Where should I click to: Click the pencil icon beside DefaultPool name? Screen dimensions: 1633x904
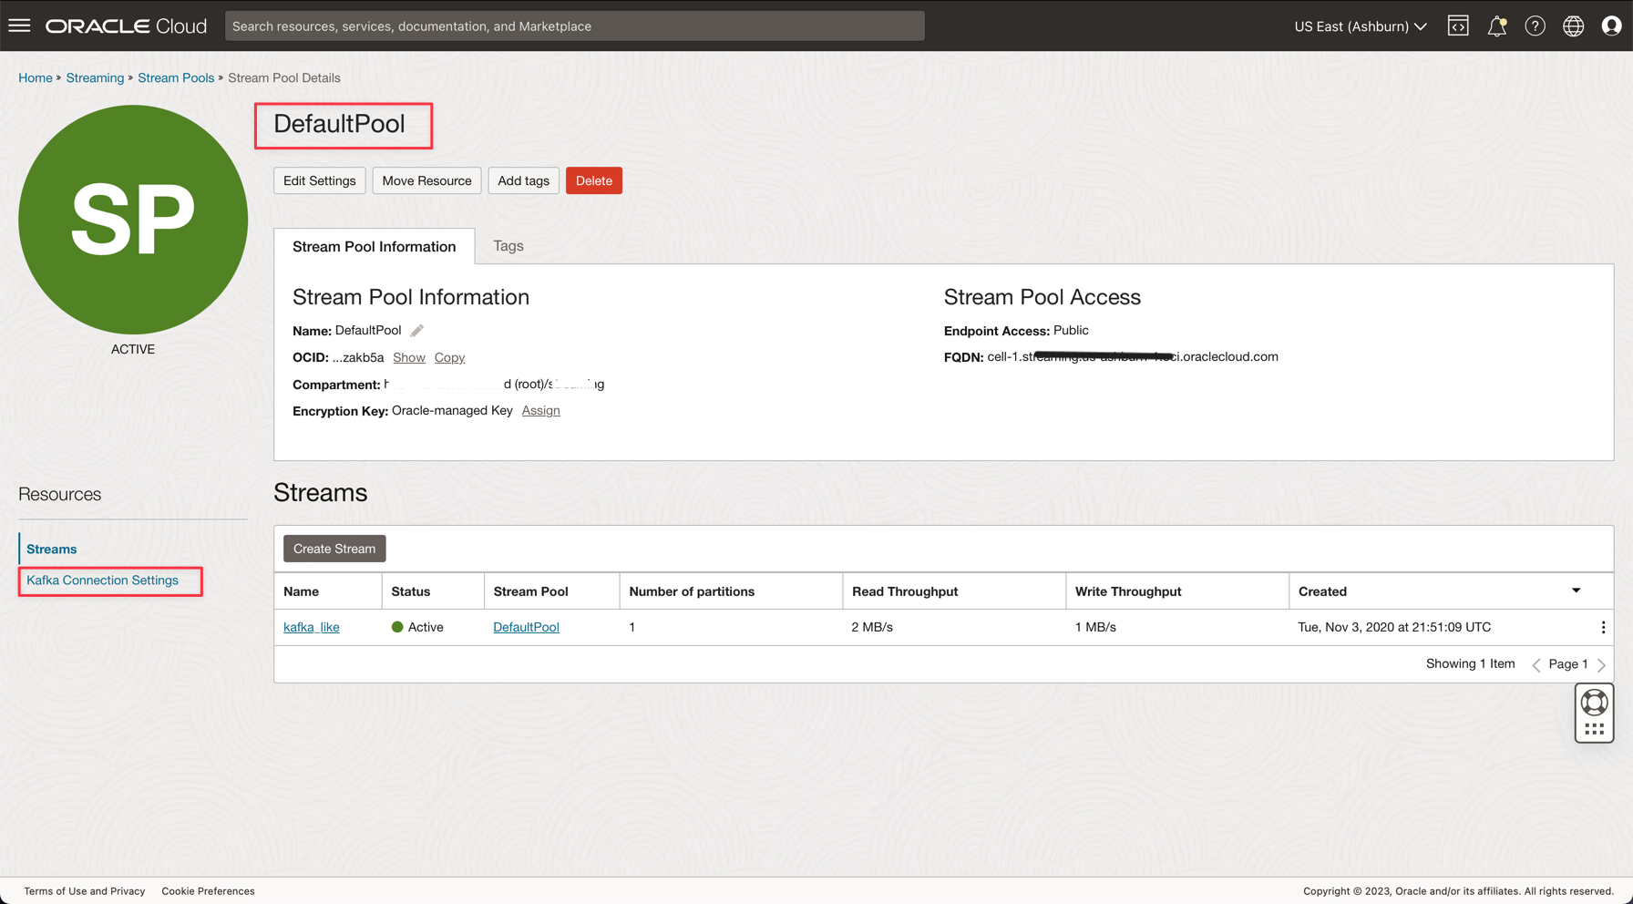coord(416,331)
